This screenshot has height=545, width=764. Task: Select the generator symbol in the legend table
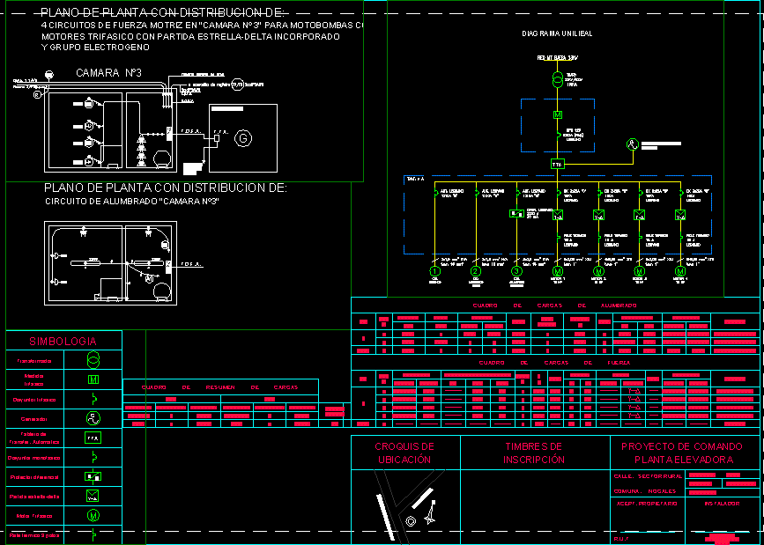pyautogui.click(x=93, y=418)
